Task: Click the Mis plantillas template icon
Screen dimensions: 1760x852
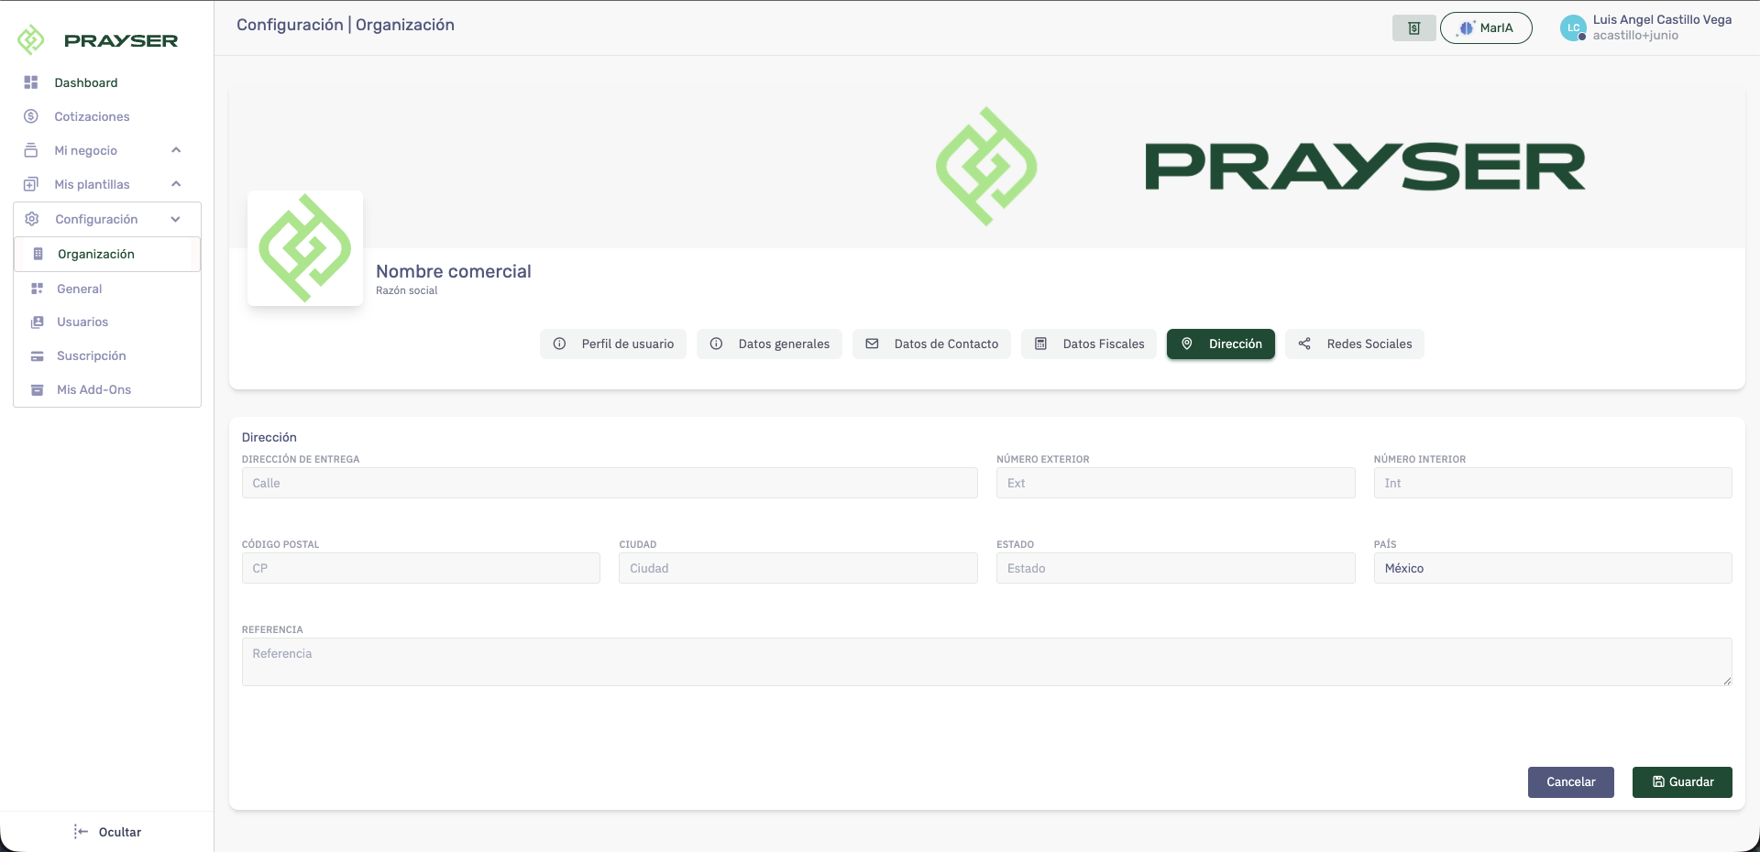Action: [x=31, y=184]
